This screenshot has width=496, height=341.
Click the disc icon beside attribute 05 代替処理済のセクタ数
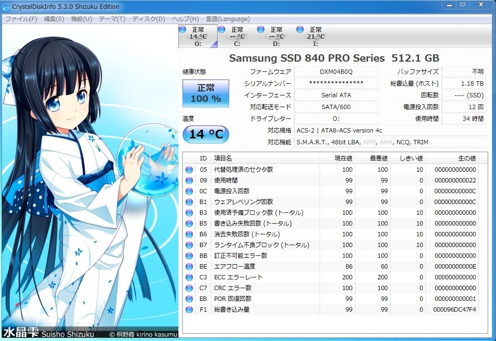pos(188,169)
